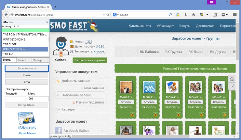Open the Достижения menu item

(205, 26)
